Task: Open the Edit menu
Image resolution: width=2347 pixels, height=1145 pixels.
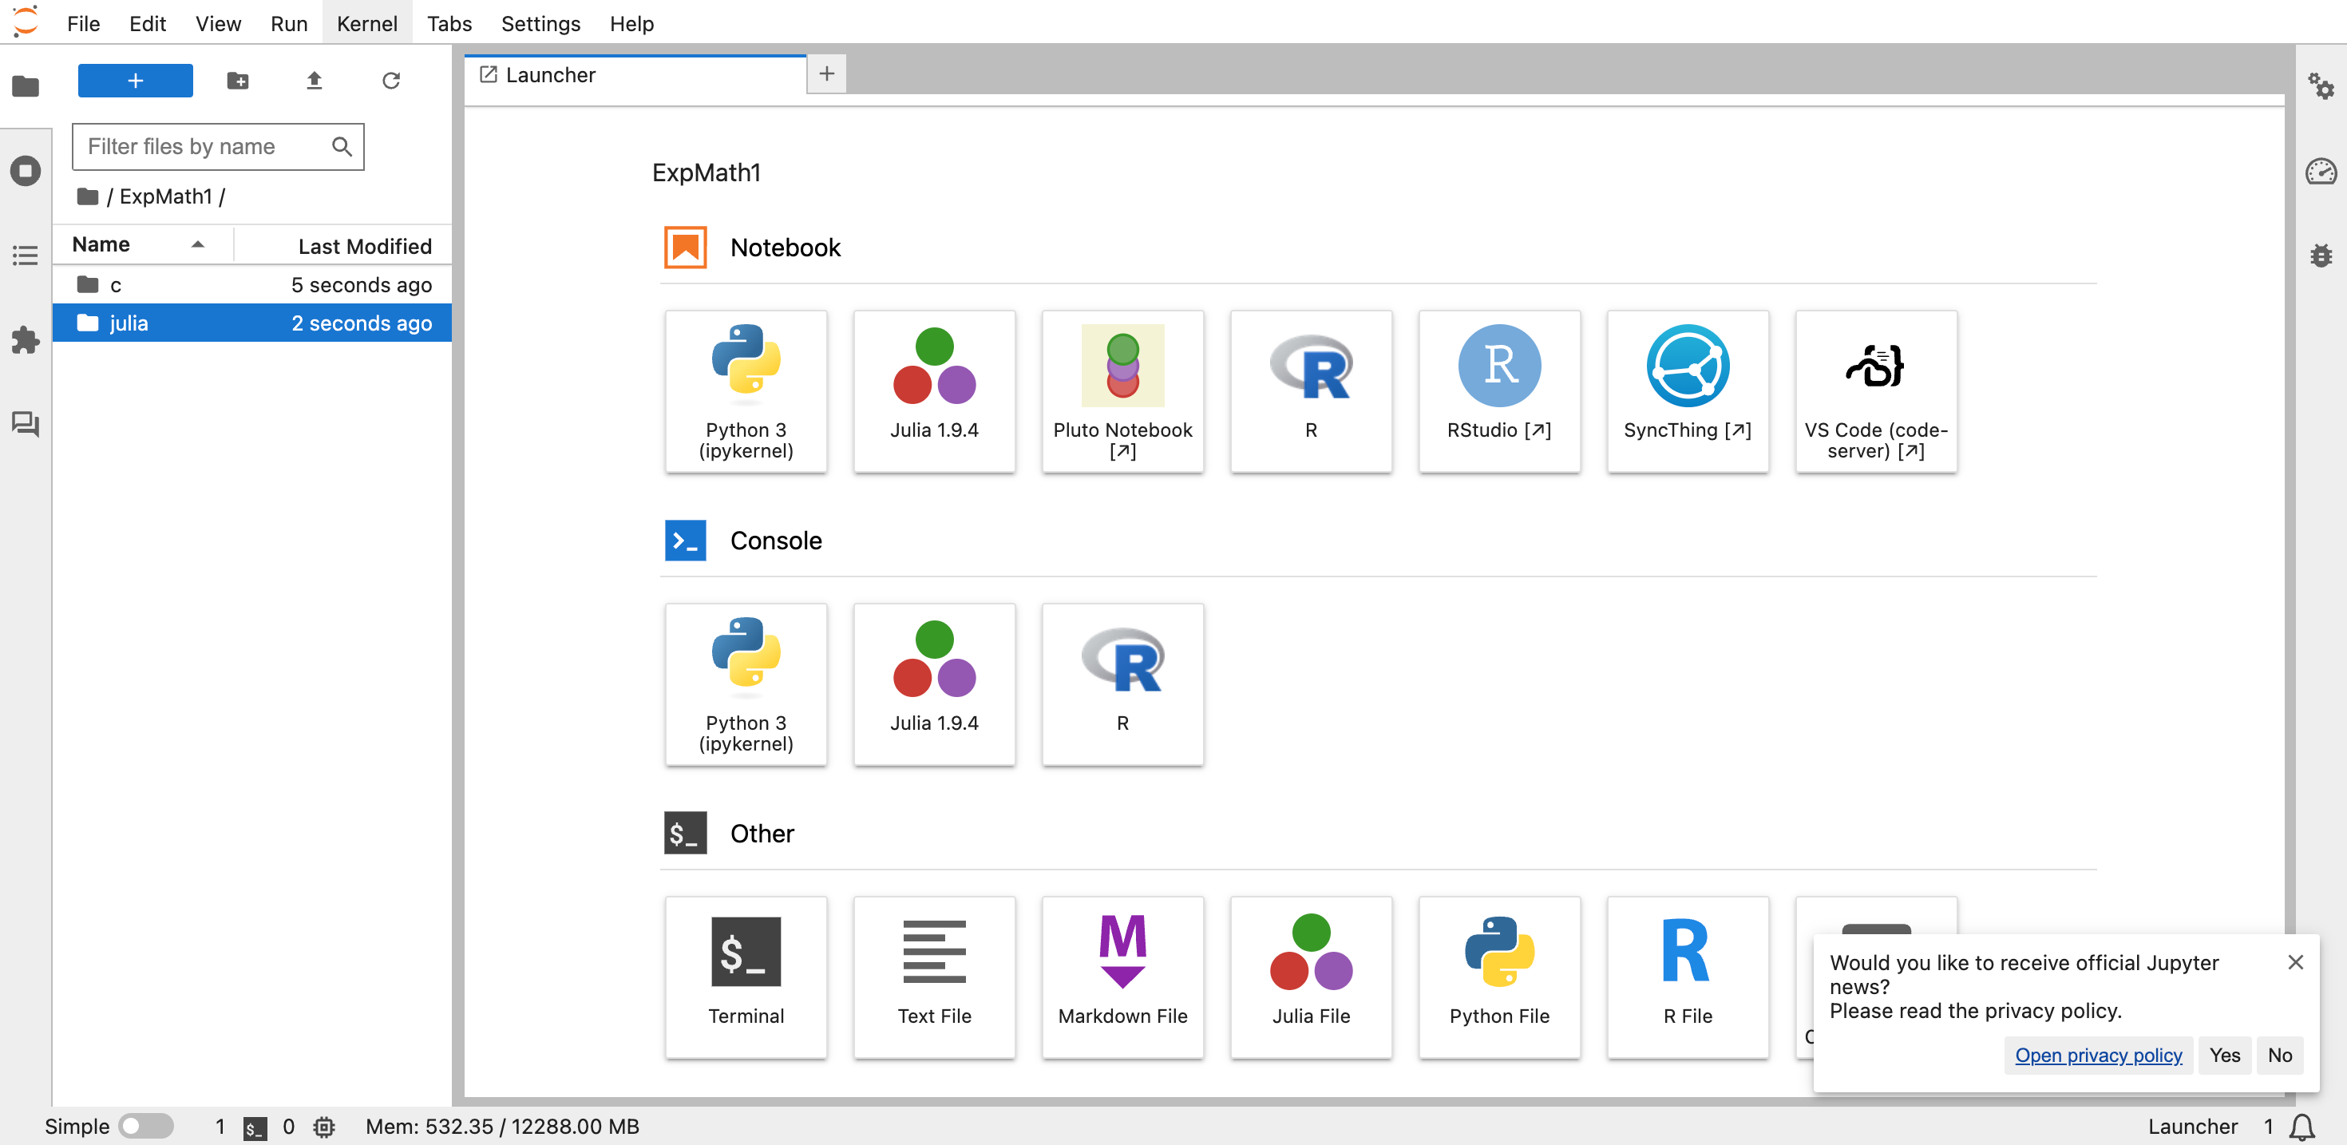Action: [x=148, y=23]
